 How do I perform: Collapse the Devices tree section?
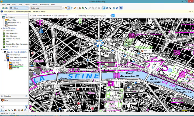click(x=2, y=49)
